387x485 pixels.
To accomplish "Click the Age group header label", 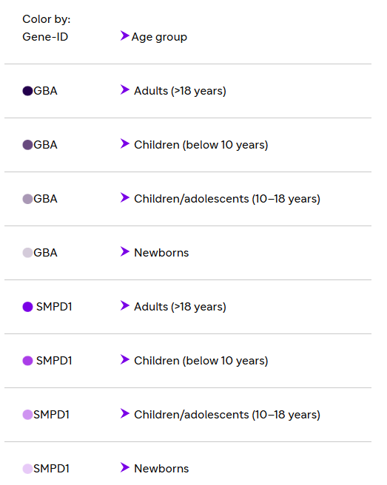I will click(159, 37).
